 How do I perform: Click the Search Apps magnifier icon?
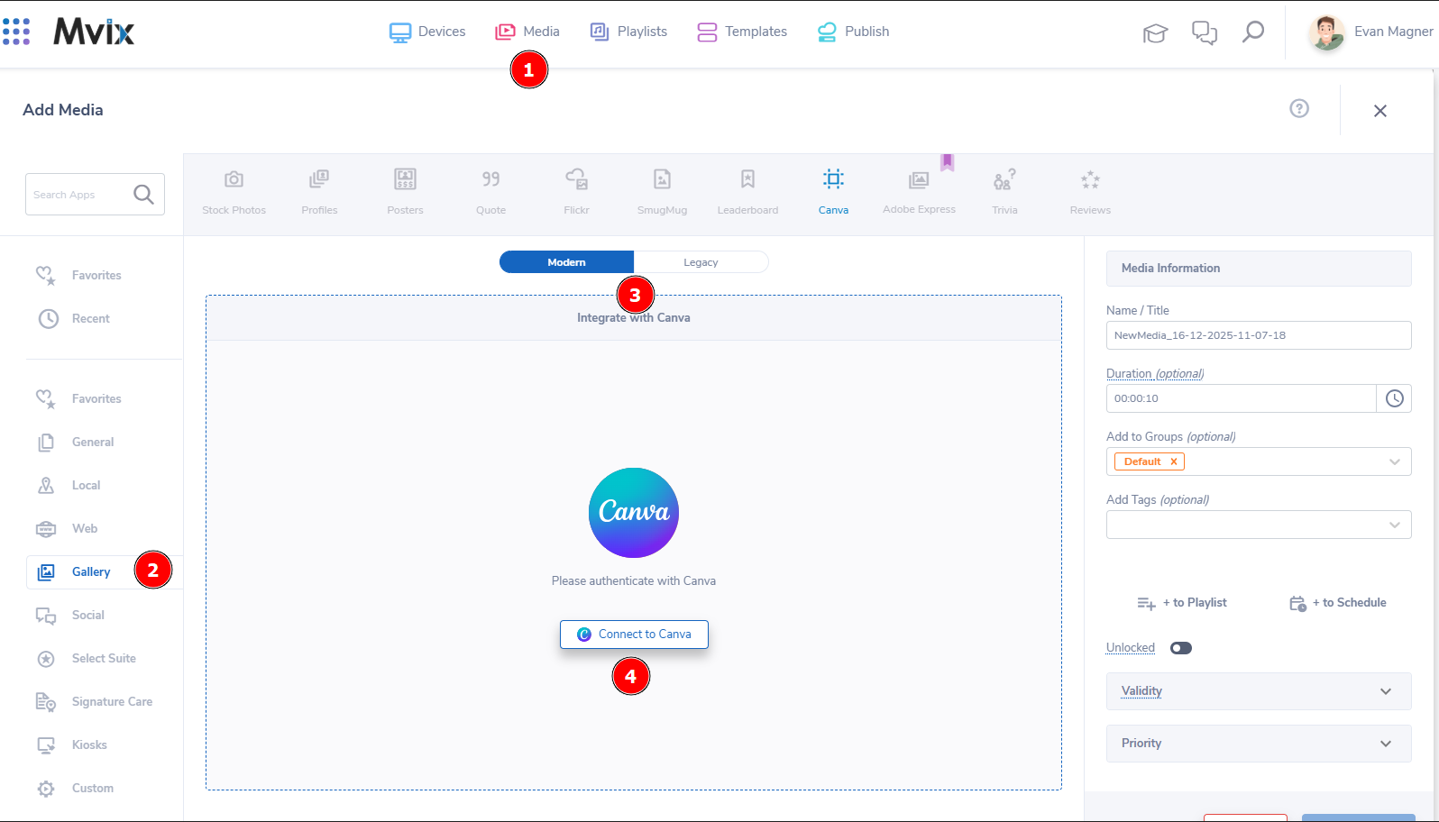[x=143, y=195]
